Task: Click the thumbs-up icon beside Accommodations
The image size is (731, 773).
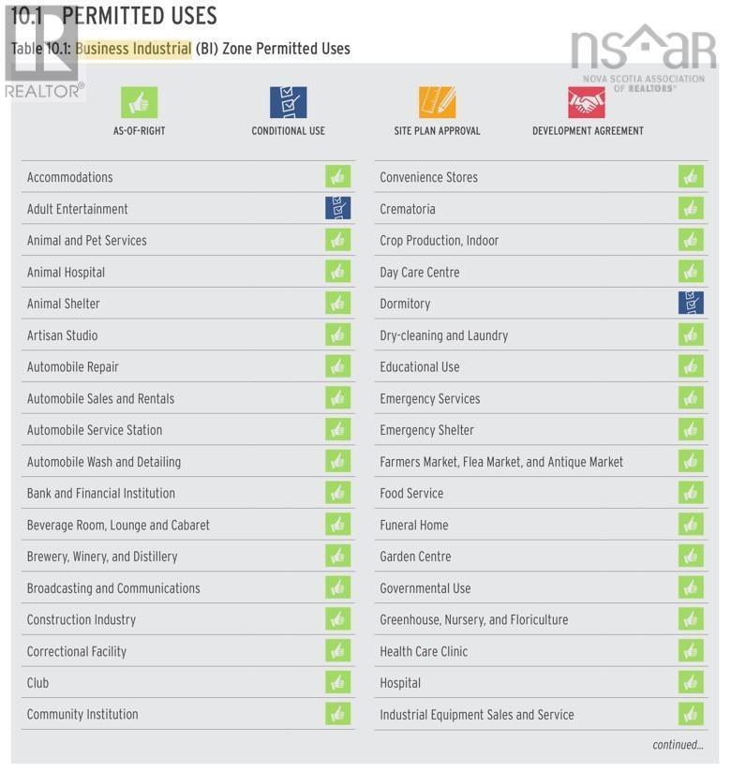Action: tap(338, 176)
